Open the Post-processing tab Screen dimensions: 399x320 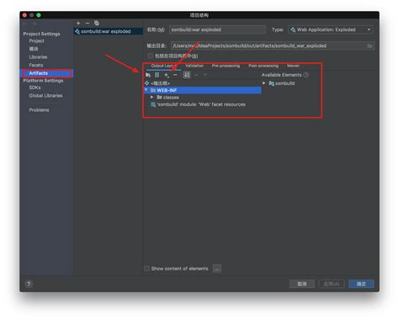263,66
